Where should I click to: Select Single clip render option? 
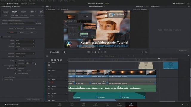(x=15, y=28)
